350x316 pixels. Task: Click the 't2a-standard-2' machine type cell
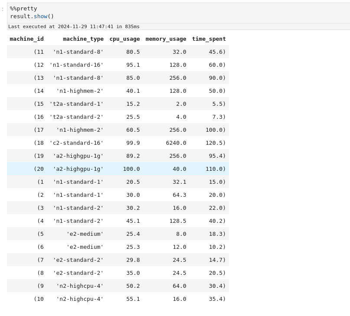76,117
